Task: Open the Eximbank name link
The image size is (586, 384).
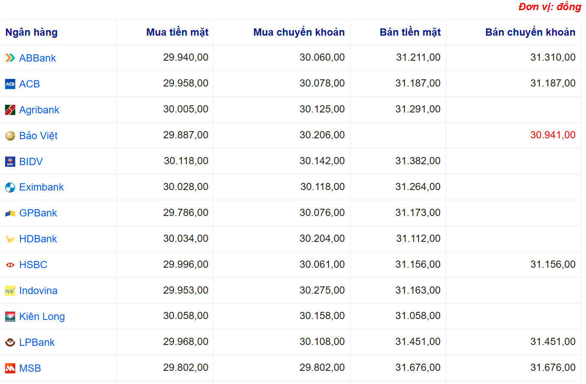Action: [x=41, y=187]
